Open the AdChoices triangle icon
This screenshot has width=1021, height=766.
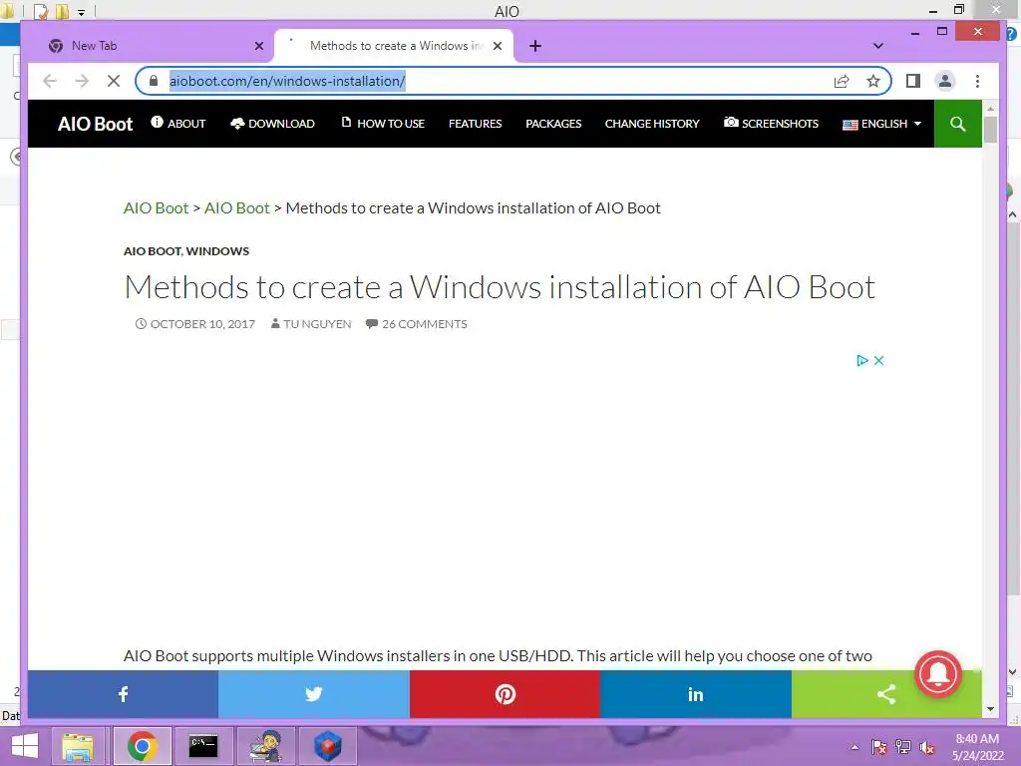pos(862,360)
